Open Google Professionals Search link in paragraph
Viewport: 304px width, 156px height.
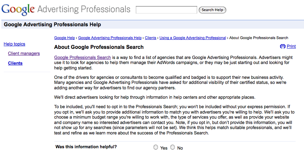coord(82,58)
